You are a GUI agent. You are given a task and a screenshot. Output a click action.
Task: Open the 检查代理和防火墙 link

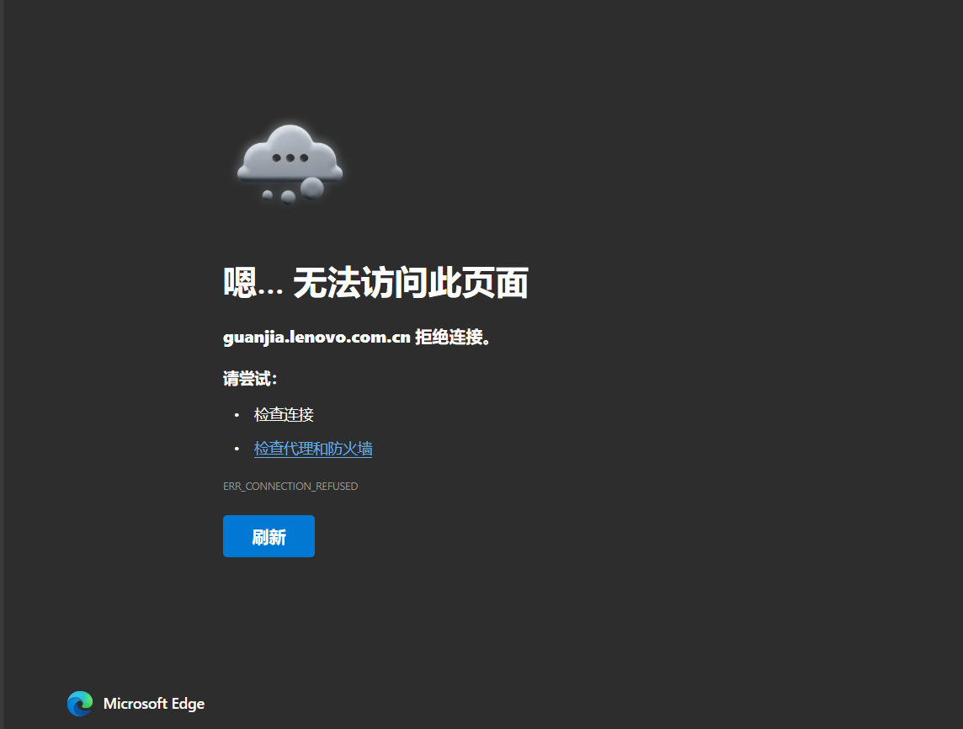tap(313, 449)
